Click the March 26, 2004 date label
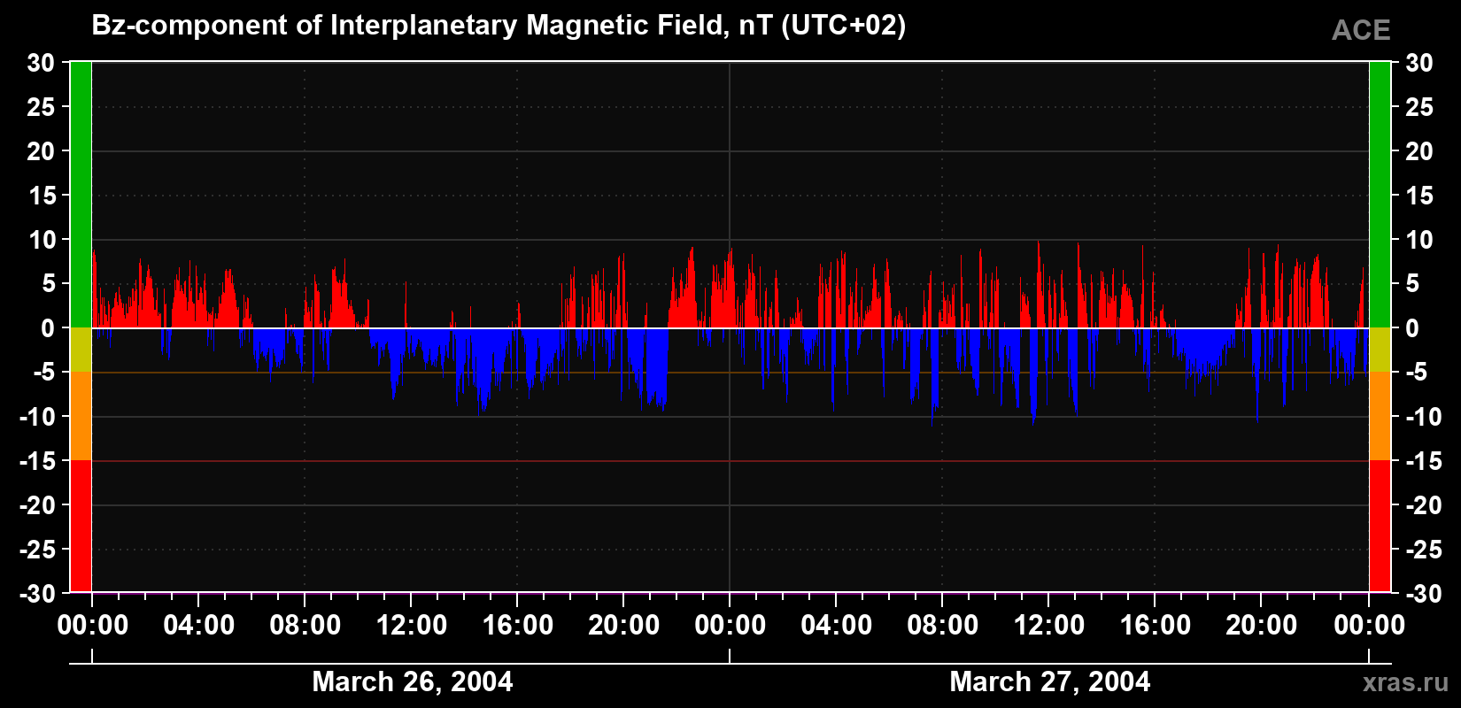This screenshot has height=708, width=1461. [x=413, y=681]
